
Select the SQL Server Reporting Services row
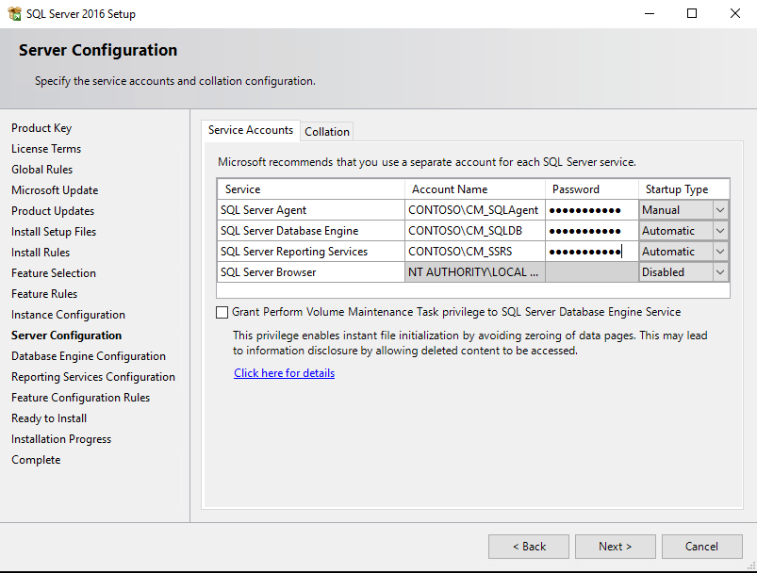tap(311, 252)
